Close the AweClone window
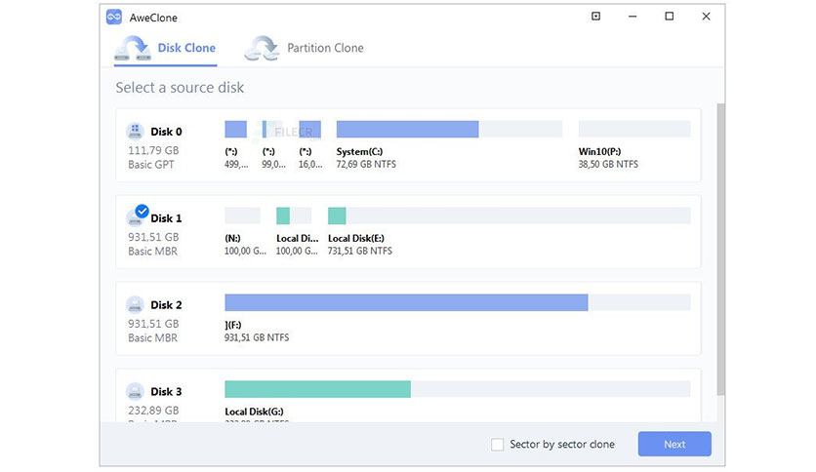 coord(707,17)
